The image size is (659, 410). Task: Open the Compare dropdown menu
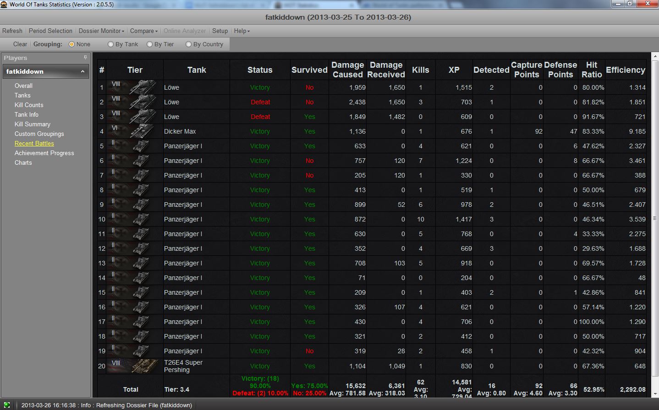tap(143, 31)
